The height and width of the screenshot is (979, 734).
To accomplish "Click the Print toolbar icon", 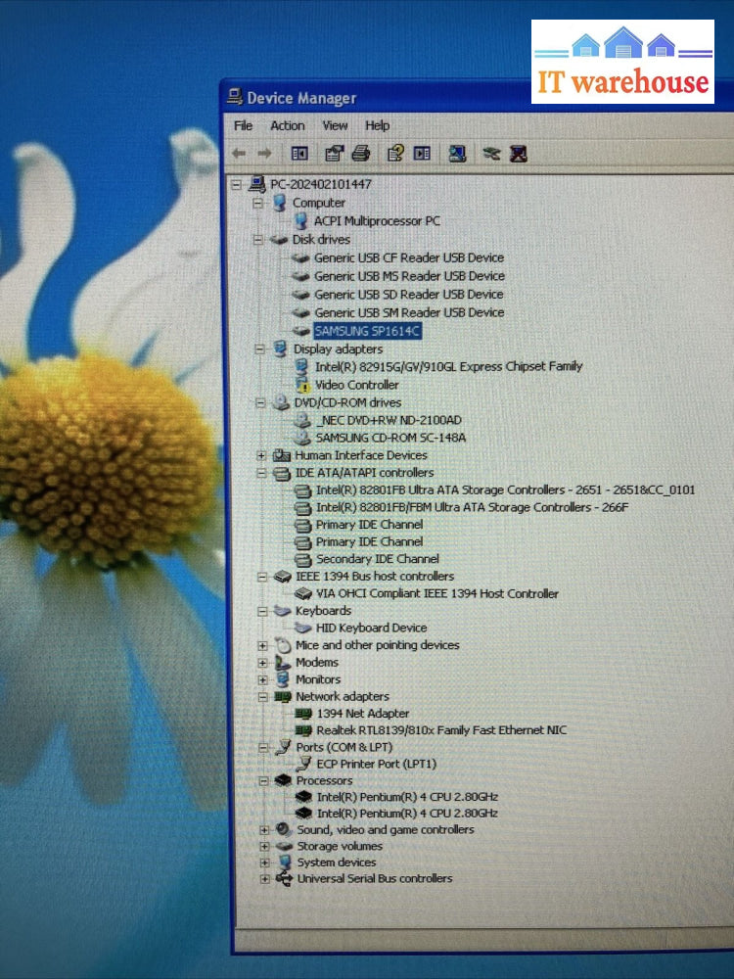I will 360,154.
